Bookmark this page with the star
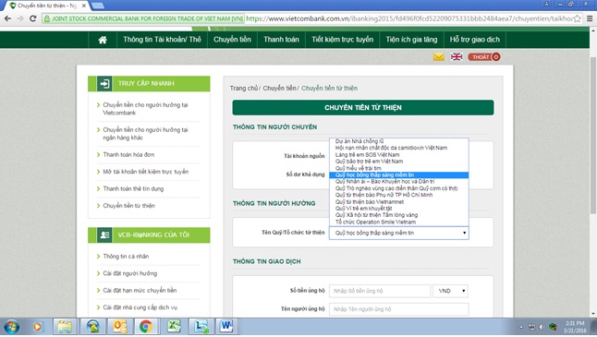The image size is (597, 337). 578,18
